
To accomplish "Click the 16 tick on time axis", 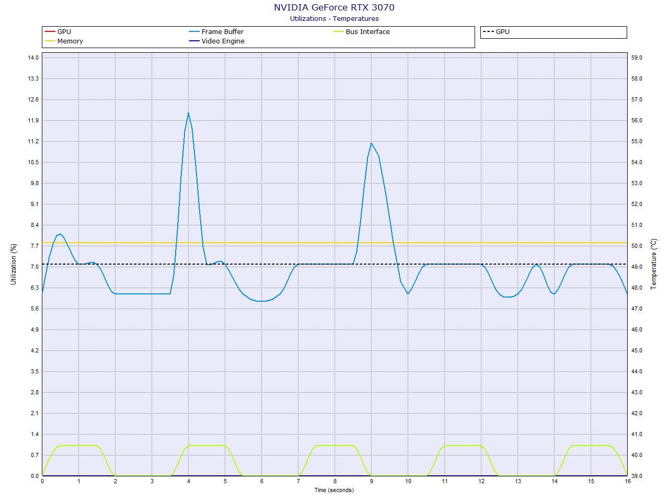I will coord(627,481).
